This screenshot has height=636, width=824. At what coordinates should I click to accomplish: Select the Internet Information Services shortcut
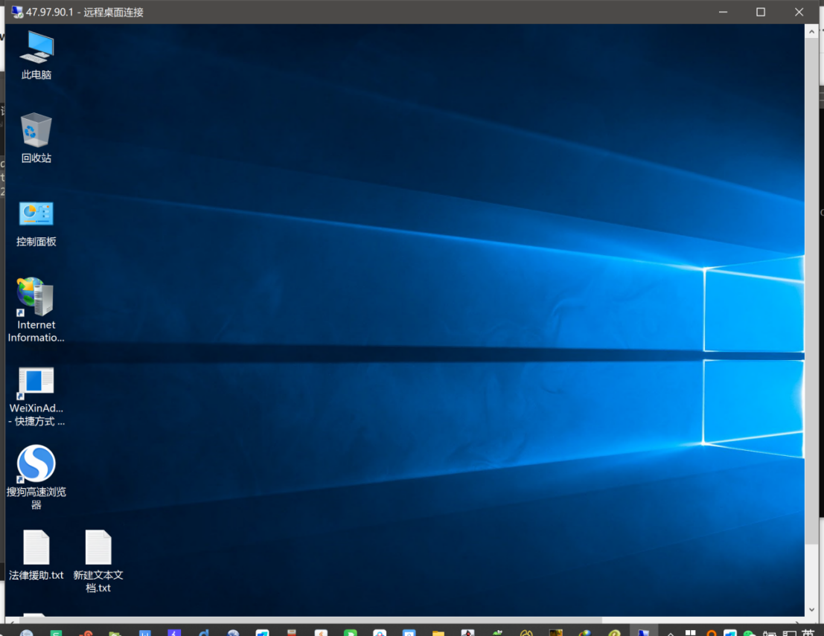36,298
